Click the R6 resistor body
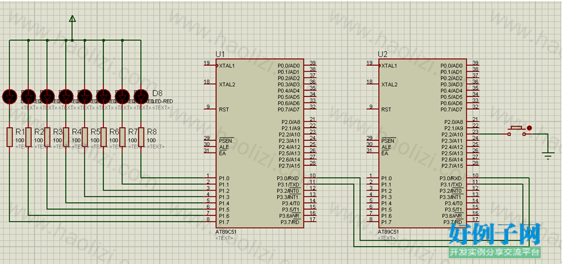The image size is (562, 264). tap(103, 137)
